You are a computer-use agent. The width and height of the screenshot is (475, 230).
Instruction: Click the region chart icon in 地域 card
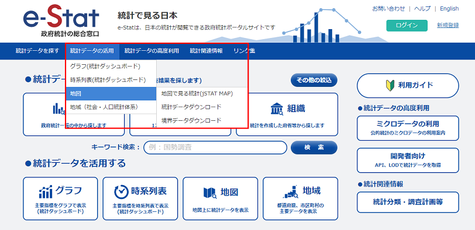pos(291,191)
